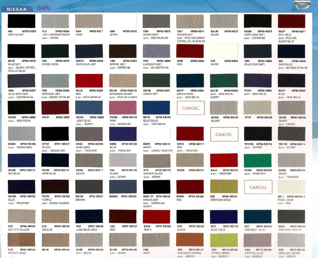
Task: Pick the BA1P Blue Met swatch
Action: click(x=21, y=51)
